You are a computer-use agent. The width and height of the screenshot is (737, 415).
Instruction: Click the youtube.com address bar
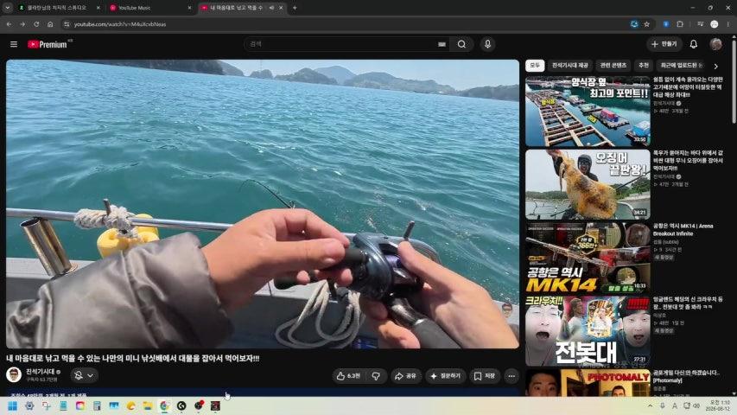coord(348,24)
